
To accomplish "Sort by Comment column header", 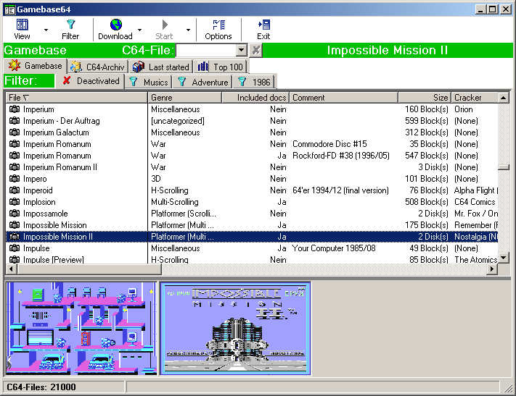I will 344,98.
